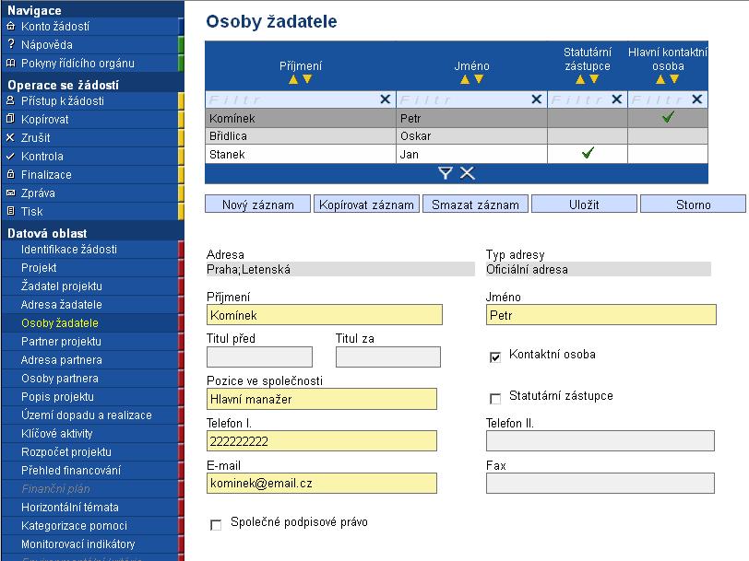749x561 pixels.
Task: Click the Příjmení column filter box
Action: point(292,99)
